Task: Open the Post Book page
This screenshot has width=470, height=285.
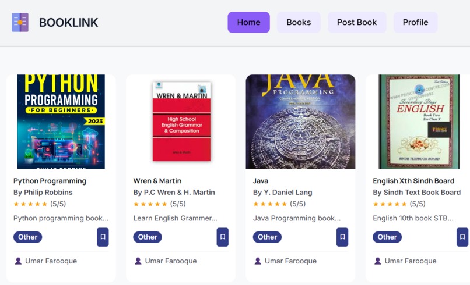Action: pos(357,23)
